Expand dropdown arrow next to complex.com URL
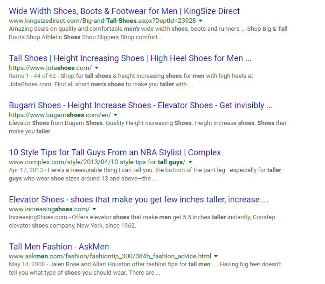 point(190,162)
